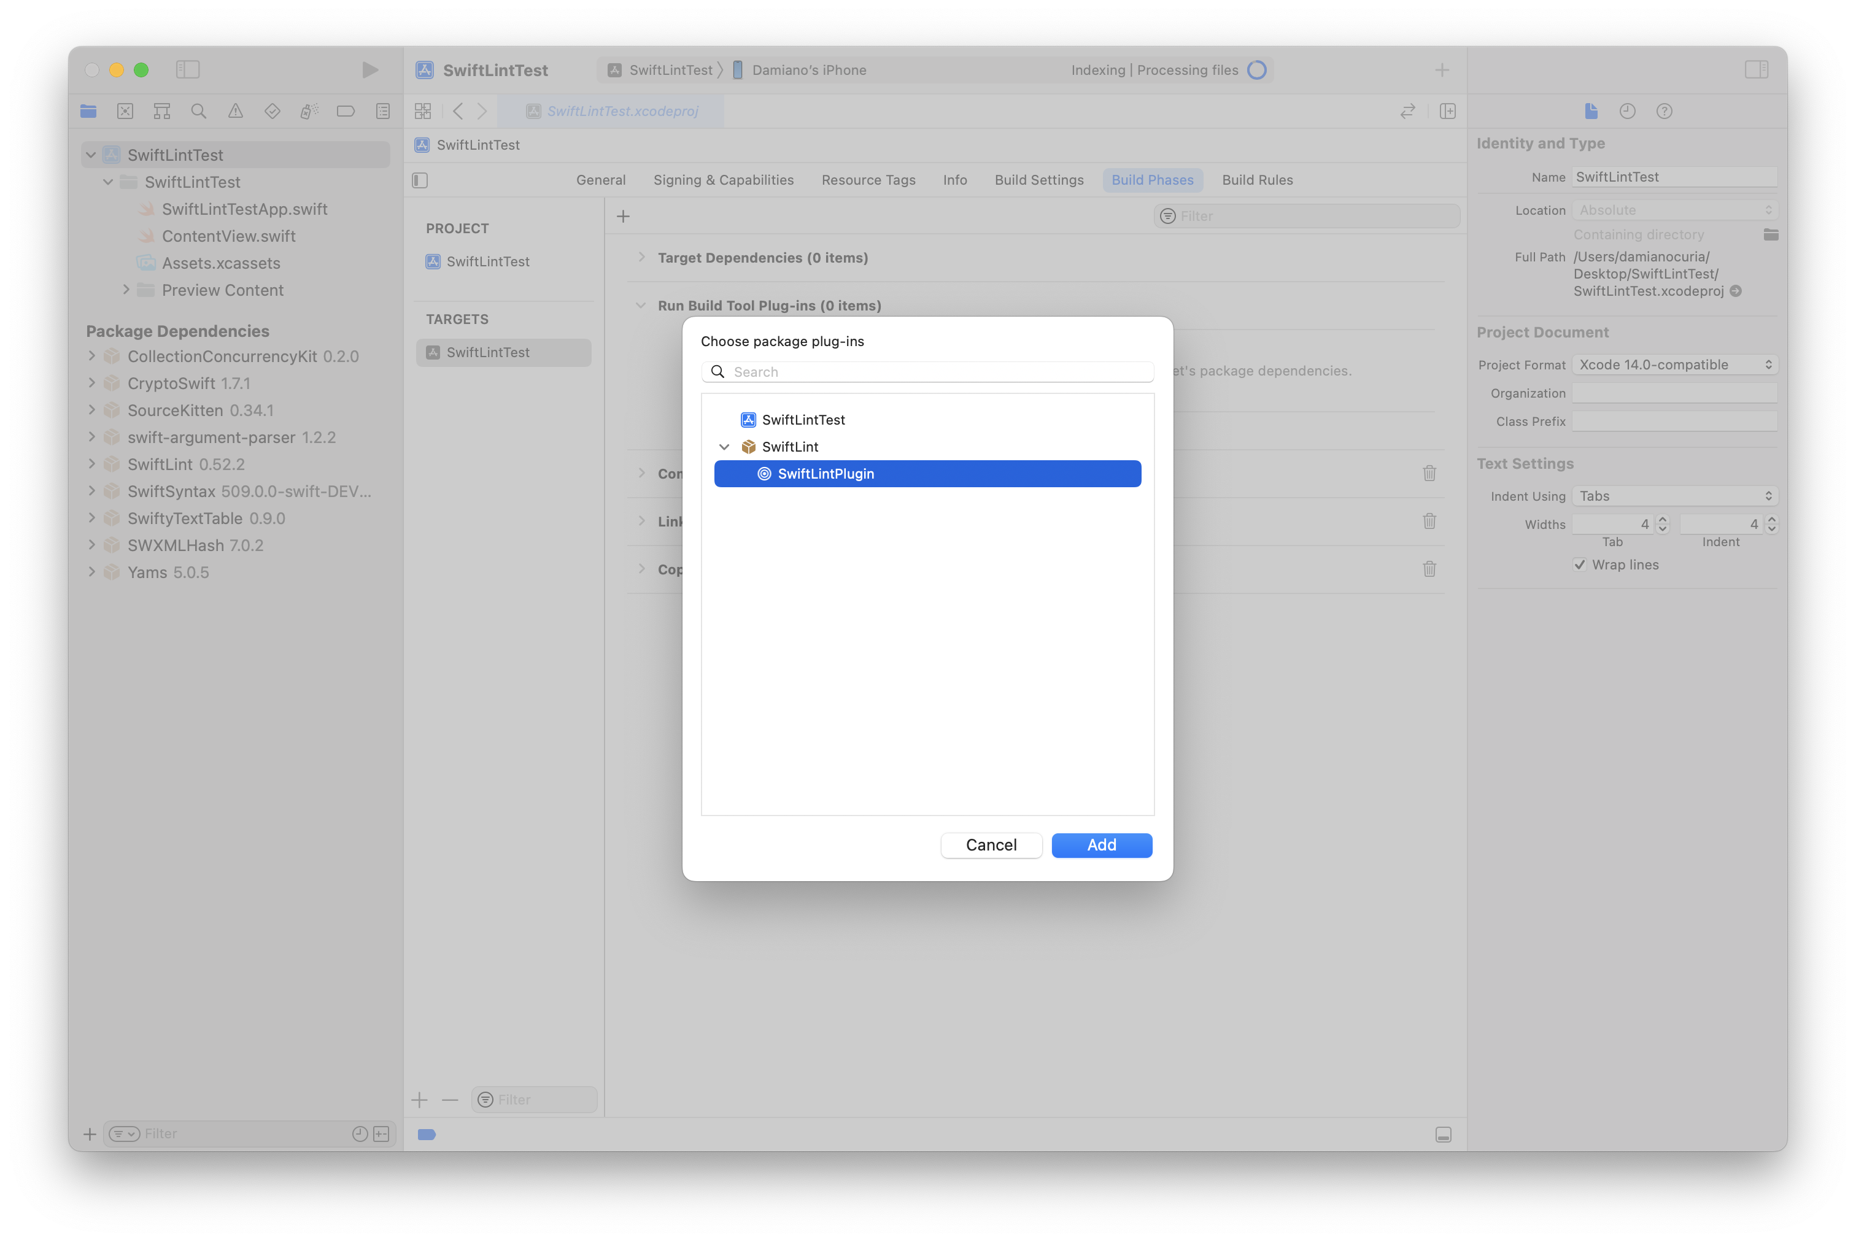Viewport: 1856px width, 1242px height.
Task: Switch to the Info tab
Action: pyautogui.click(x=954, y=180)
